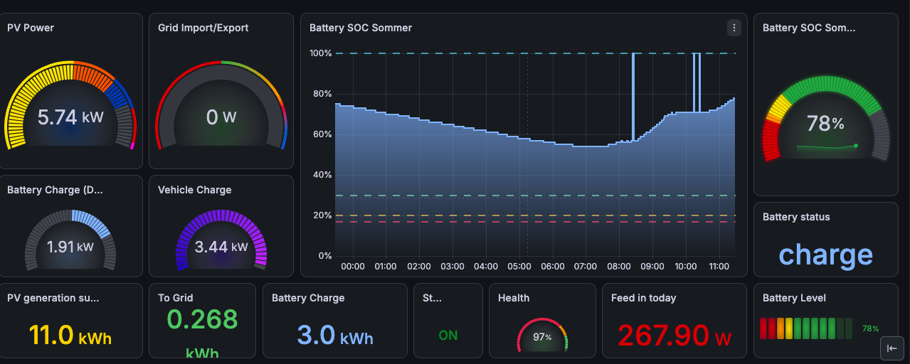
Task: Click the Health panel title
Action: click(514, 298)
